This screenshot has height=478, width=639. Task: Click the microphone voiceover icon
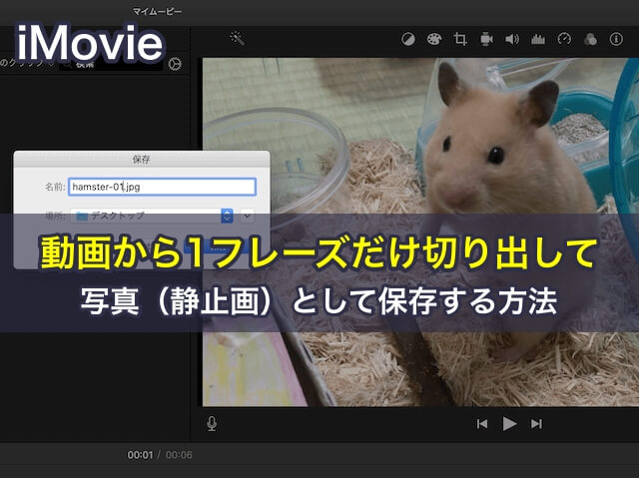tap(212, 423)
